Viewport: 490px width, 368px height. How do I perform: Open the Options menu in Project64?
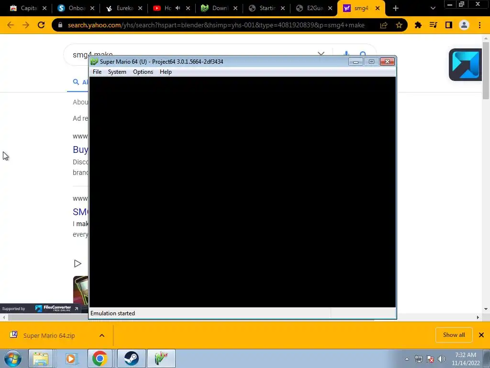pyautogui.click(x=143, y=72)
